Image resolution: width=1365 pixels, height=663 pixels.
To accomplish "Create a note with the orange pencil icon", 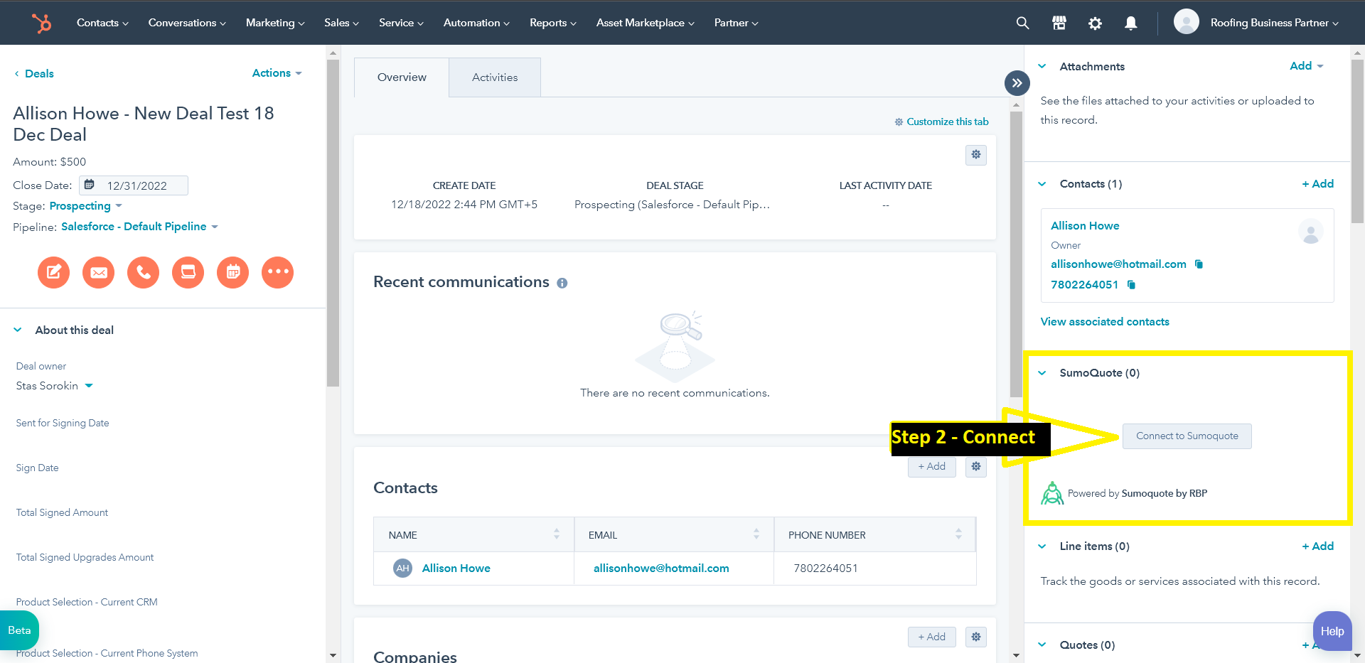I will click(x=53, y=272).
